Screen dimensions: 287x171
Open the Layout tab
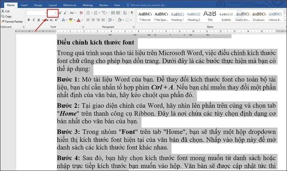53,5
